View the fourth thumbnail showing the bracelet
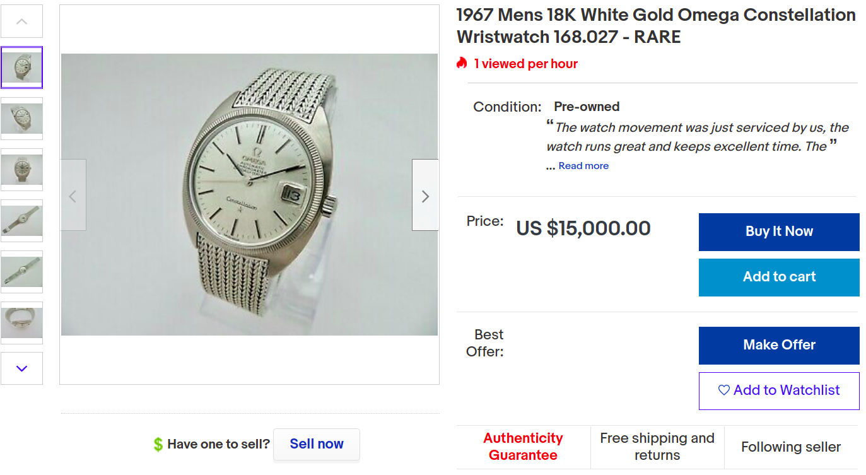The height and width of the screenshot is (475, 866). coord(22,221)
